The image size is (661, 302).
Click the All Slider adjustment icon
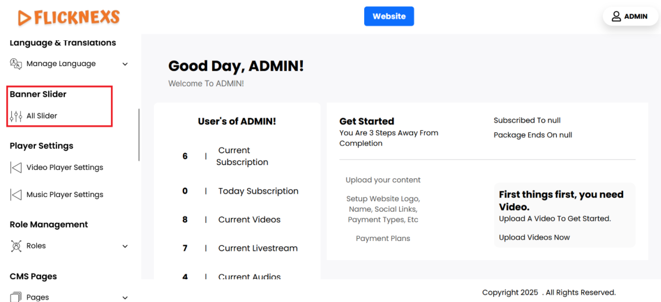[16, 116]
